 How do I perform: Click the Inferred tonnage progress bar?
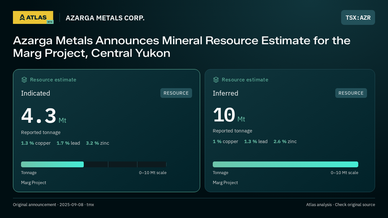(286, 164)
